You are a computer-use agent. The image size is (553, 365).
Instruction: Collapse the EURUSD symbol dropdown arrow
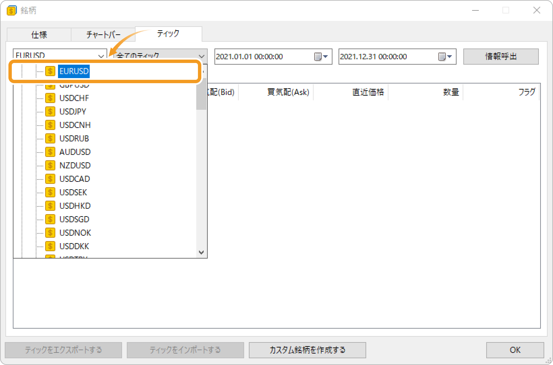pyautogui.click(x=101, y=56)
